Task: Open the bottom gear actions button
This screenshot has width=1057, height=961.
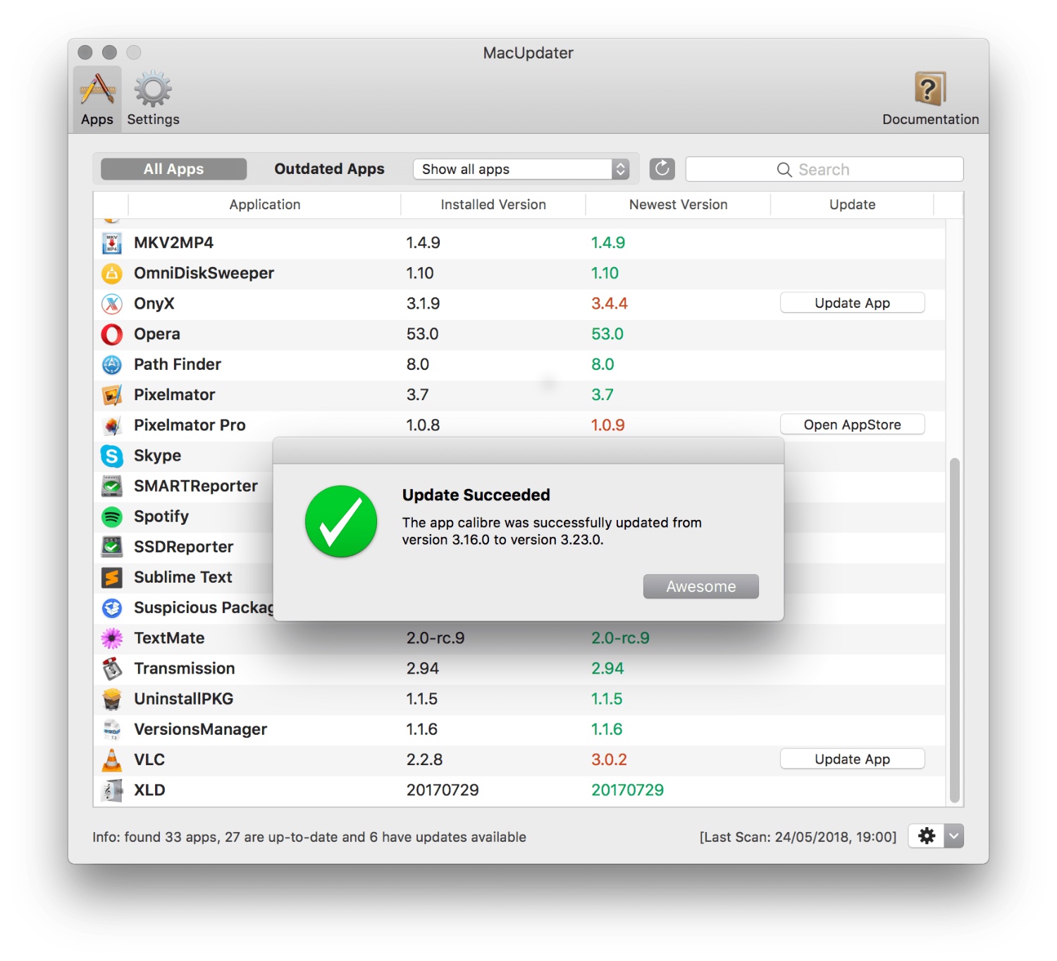Action: click(x=927, y=836)
